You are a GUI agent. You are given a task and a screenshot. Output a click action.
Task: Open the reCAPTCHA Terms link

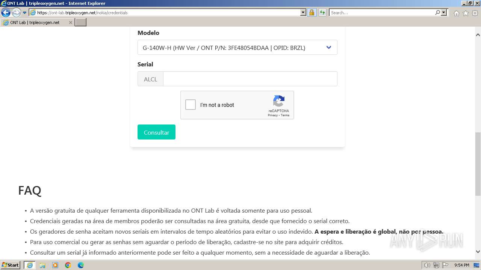point(285,115)
